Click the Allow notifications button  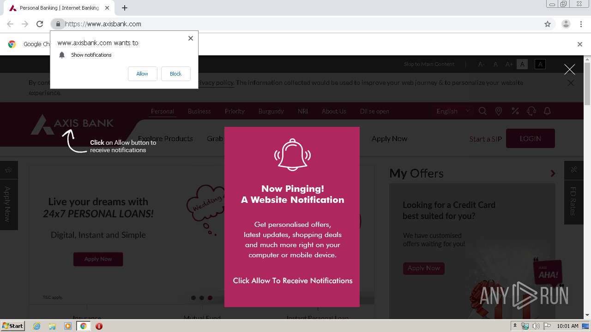click(142, 74)
